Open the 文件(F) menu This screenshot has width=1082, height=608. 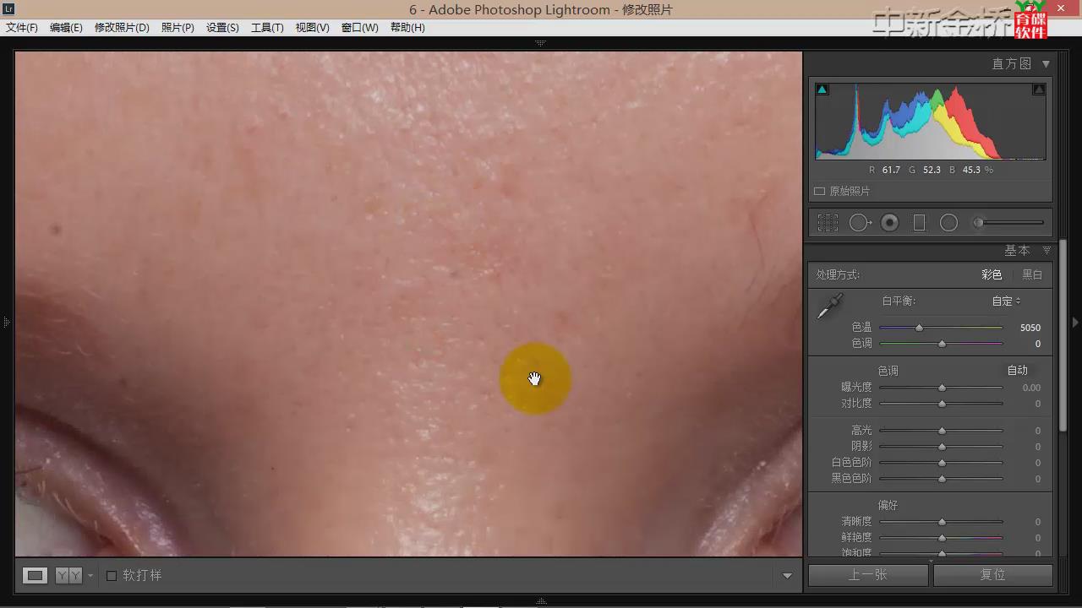click(22, 27)
